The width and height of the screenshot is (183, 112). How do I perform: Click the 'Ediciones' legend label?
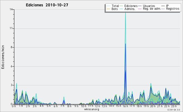131,6
